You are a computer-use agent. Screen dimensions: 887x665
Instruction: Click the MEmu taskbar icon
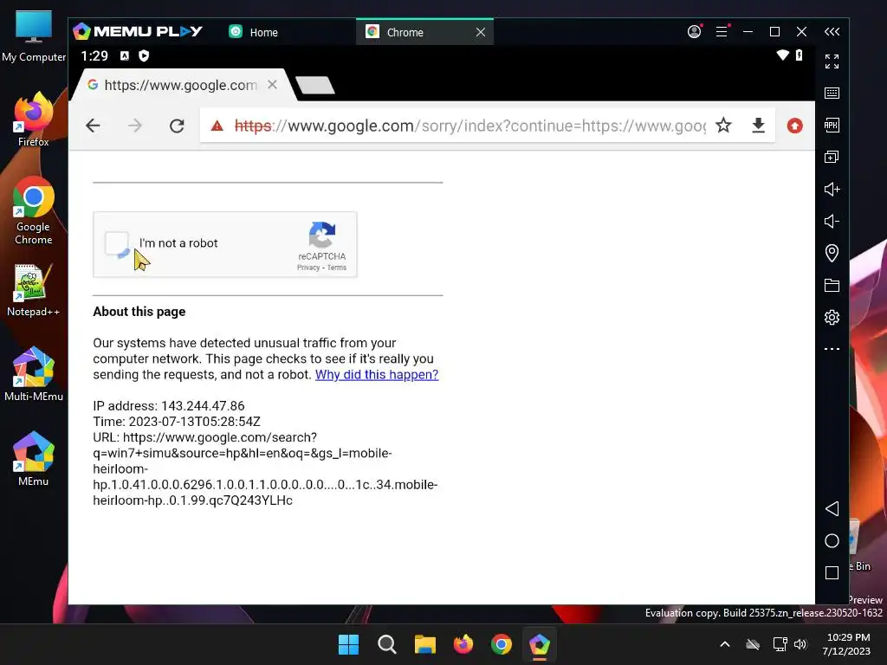(x=539, y=644)
